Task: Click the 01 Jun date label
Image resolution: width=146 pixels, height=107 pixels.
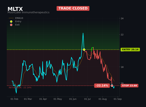Action: click(73, 99)
